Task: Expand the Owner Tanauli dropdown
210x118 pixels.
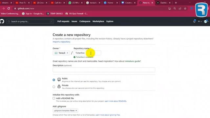Action: tap(61, 53)
